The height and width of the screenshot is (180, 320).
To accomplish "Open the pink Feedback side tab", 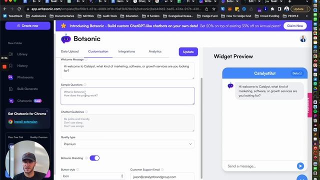I will pyautogui.click(x=310, y=105).
